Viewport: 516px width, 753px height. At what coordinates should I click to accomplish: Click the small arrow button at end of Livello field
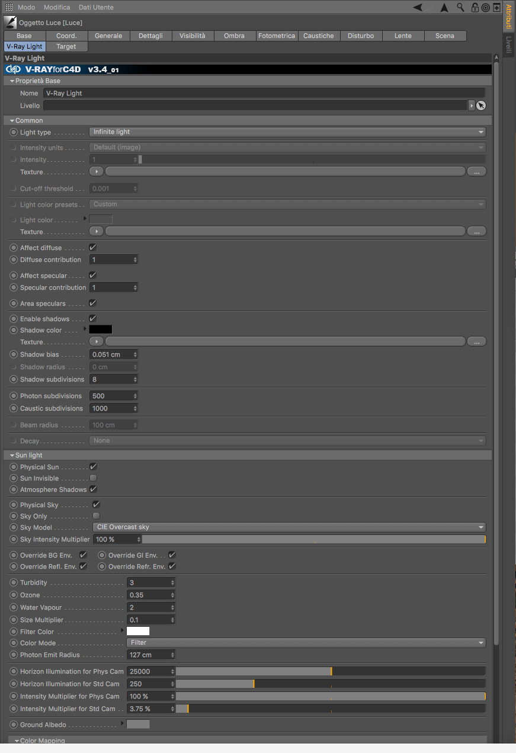(472, 105)
